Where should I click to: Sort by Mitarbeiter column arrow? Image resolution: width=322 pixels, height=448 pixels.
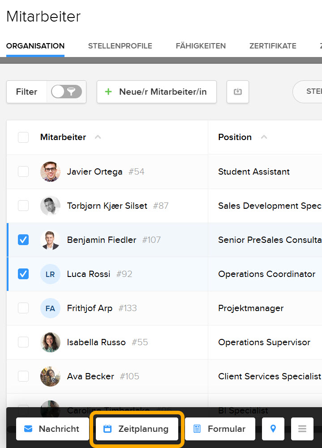[x=98, y=137]
